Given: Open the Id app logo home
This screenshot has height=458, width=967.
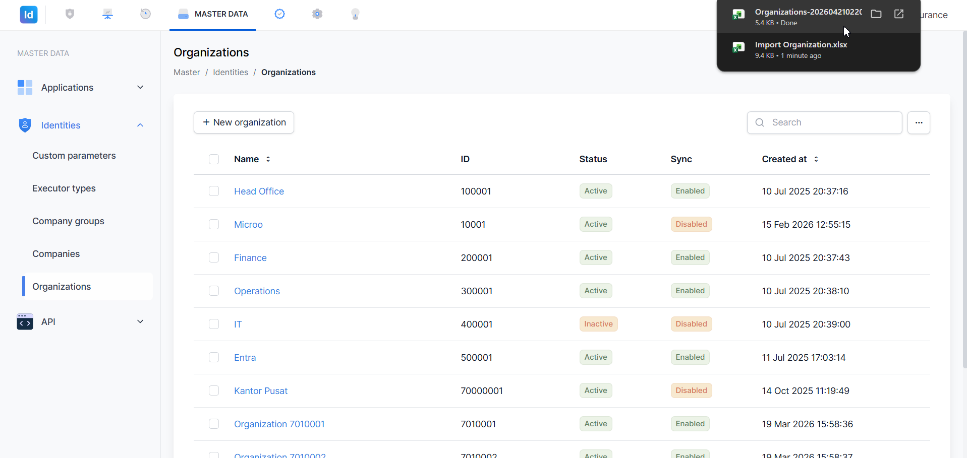Looking at the screenshot, I should point(29,15).
